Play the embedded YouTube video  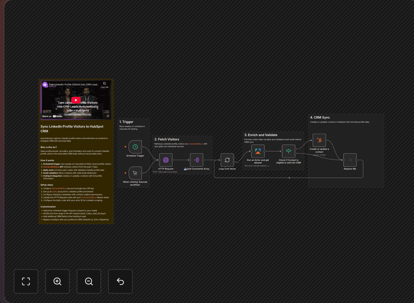click(76, 100)
